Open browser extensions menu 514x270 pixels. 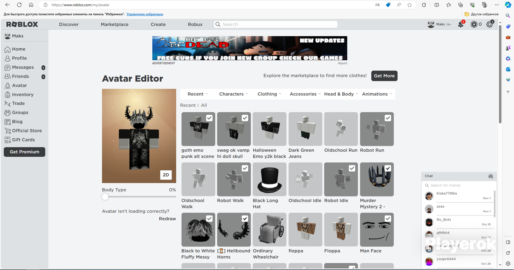424,5
